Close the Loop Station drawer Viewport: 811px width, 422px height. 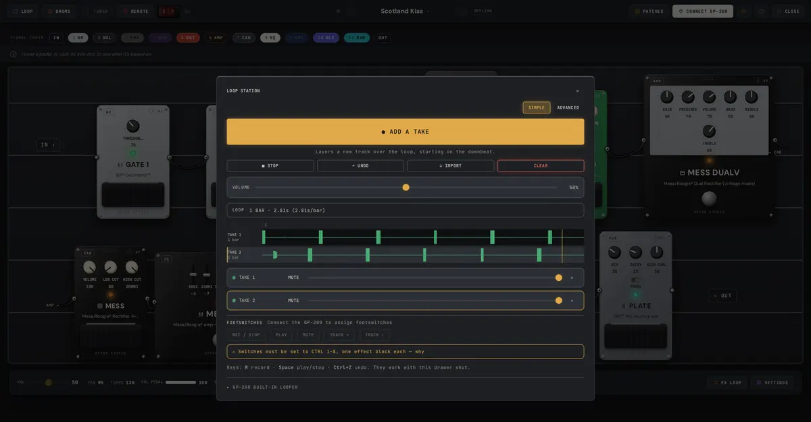577,91
